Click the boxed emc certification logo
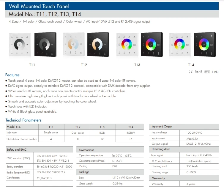Image resolution: width=224 pixels, height=194 pixels. point(207,72)
